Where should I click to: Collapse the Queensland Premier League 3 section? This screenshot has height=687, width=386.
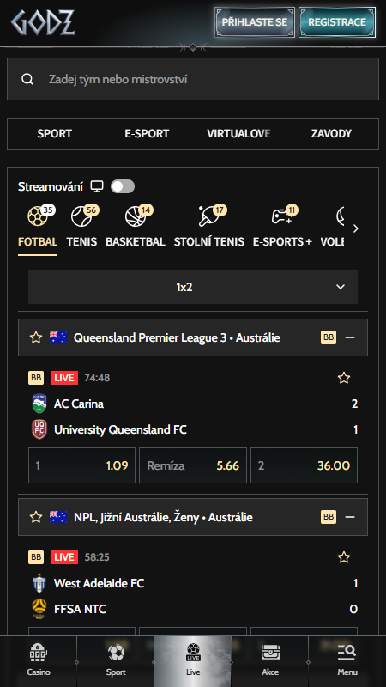(350, 337)
